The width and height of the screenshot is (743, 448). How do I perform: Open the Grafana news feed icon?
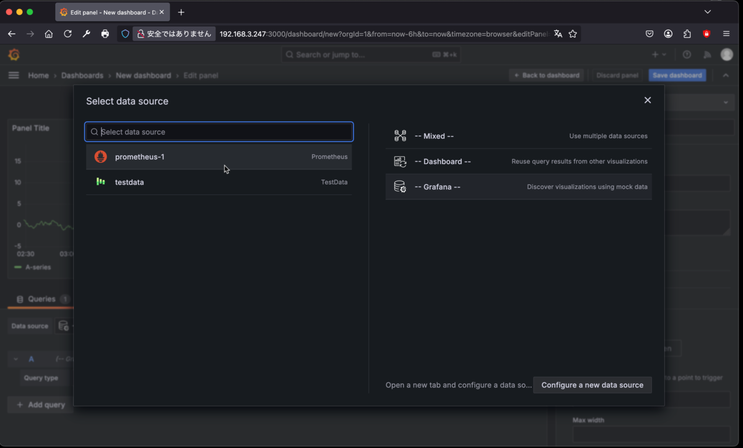point(706,54)
